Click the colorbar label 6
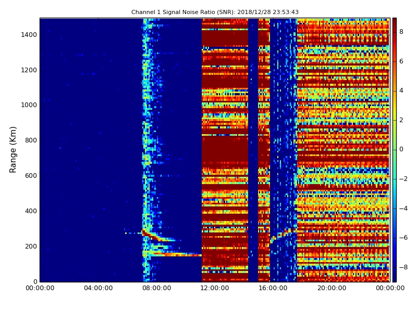Screen dimensions: 417x312 pyautogui.click(x=401, y=61)
